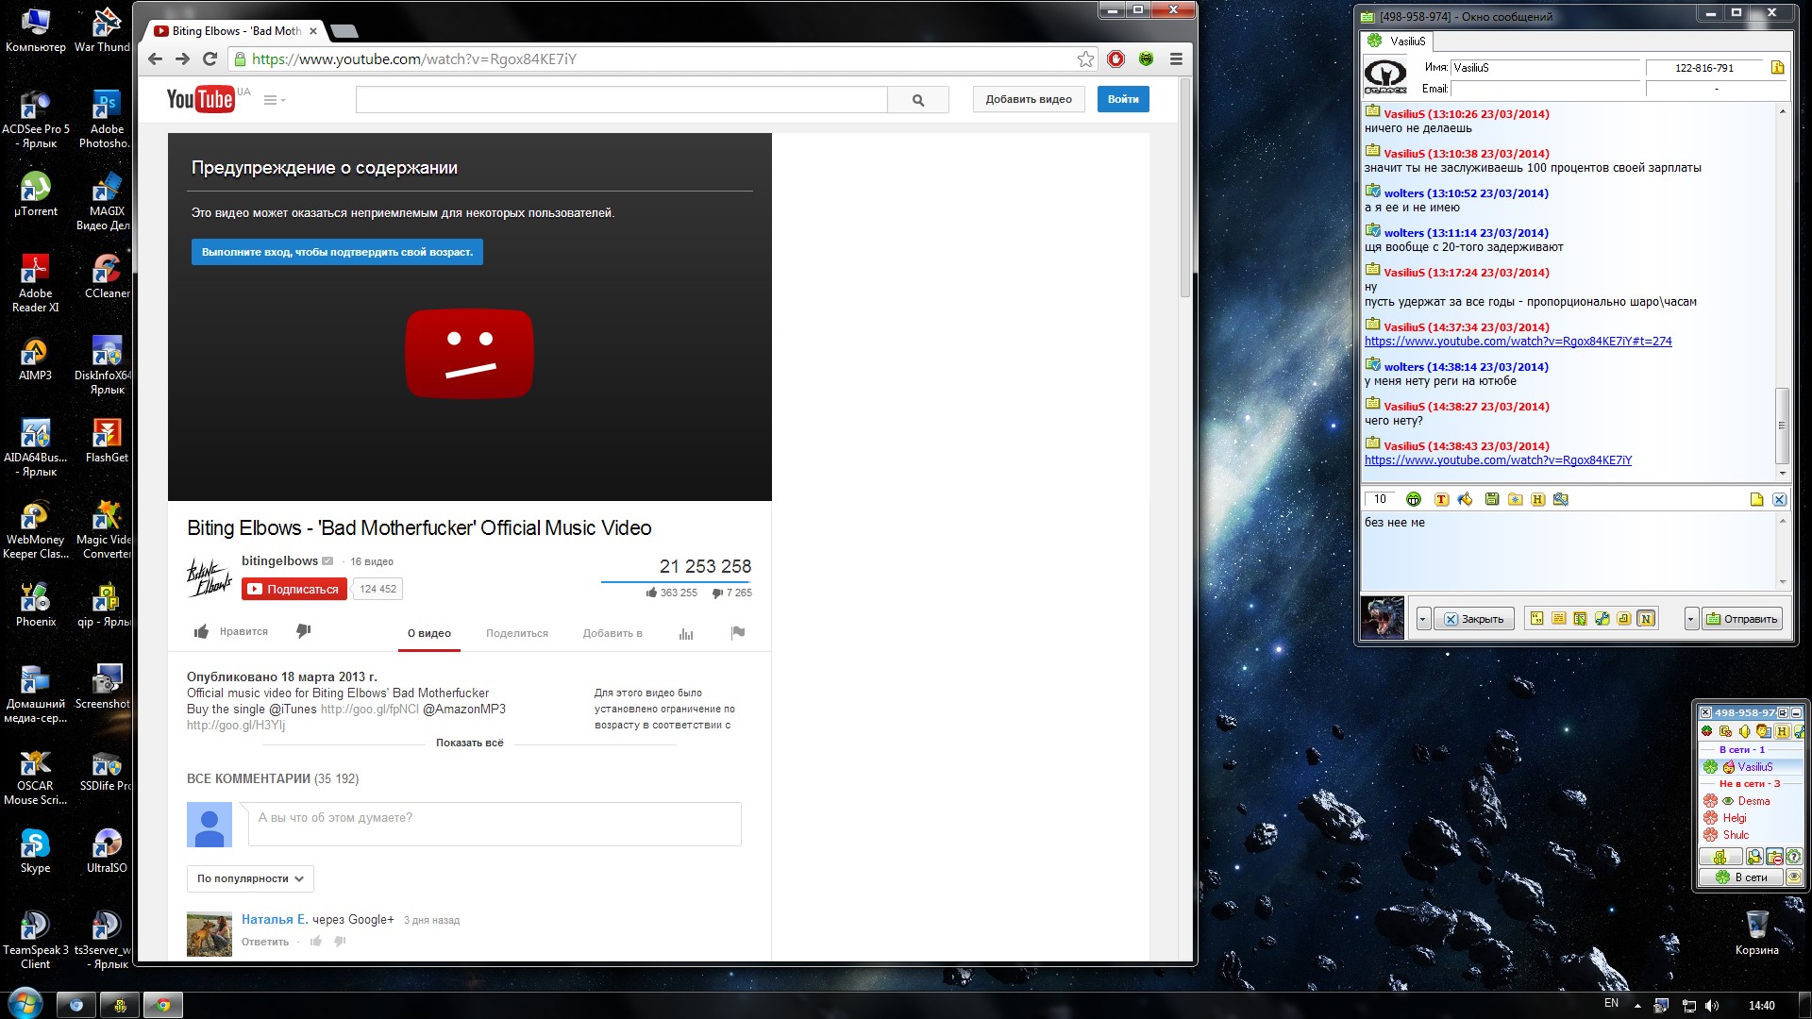Open status selector В сети
The width and height of the screenshot is (1812, 1019).
pos(1741,877)
